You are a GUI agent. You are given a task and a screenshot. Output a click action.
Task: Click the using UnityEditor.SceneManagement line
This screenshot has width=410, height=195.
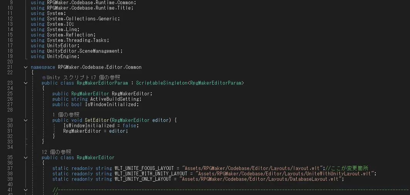pos(76,51)
